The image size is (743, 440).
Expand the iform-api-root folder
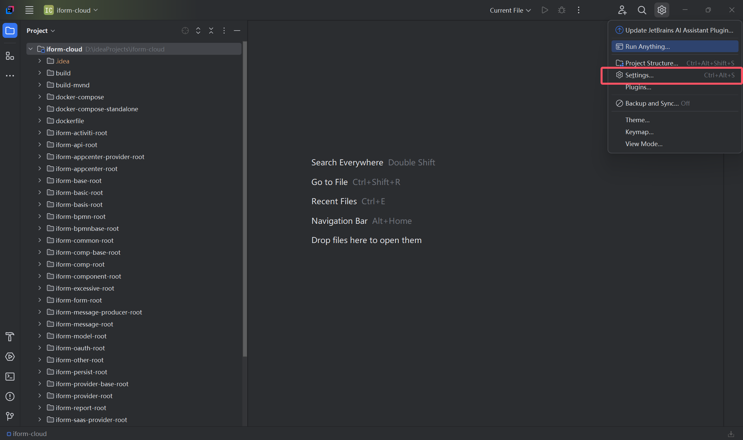pyautogui.click(x=40, y=145)
